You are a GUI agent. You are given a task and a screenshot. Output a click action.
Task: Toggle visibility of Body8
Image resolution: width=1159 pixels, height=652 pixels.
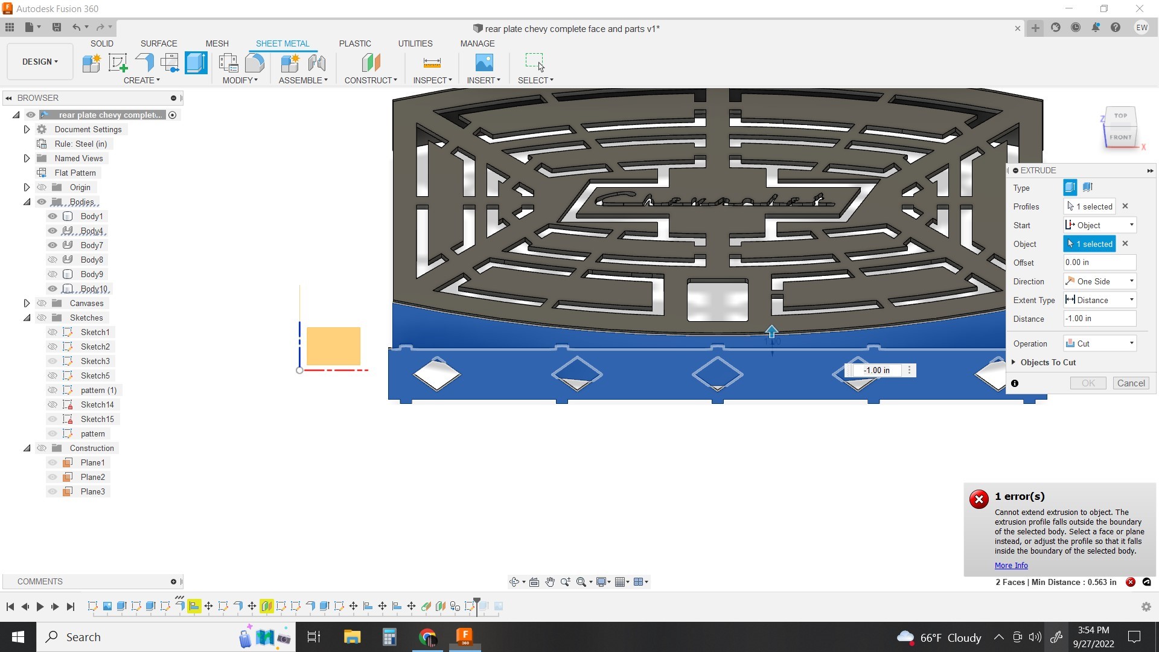(x=53, y=260)
